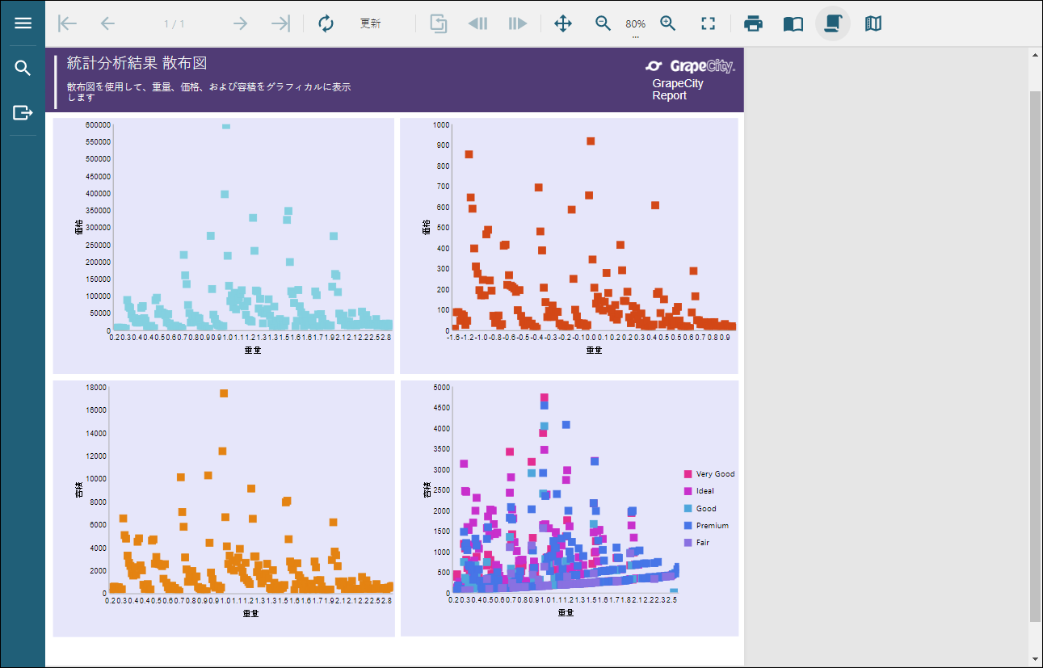Screen dimensions: 1043x668
Task: Click the history back icon
Action: (x=477, y=23)
